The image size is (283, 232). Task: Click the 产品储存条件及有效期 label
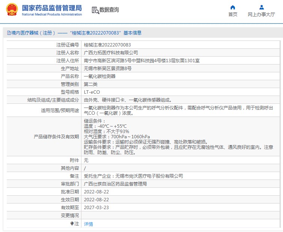[x=56, y=137]
